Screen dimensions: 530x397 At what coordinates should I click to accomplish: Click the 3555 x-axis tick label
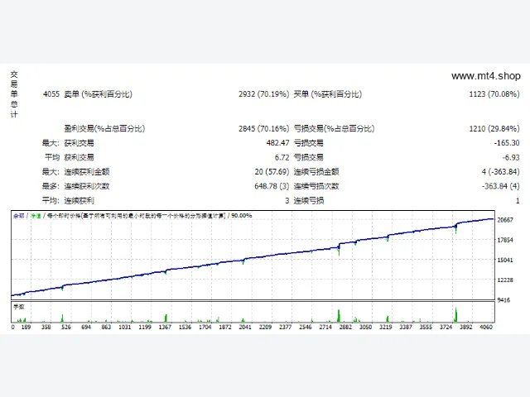(x=426, y=328)
